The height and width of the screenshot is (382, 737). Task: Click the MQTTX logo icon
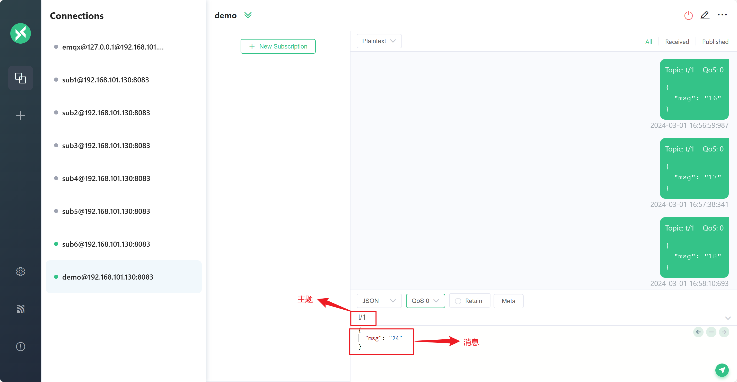click(x=20, y=33)
